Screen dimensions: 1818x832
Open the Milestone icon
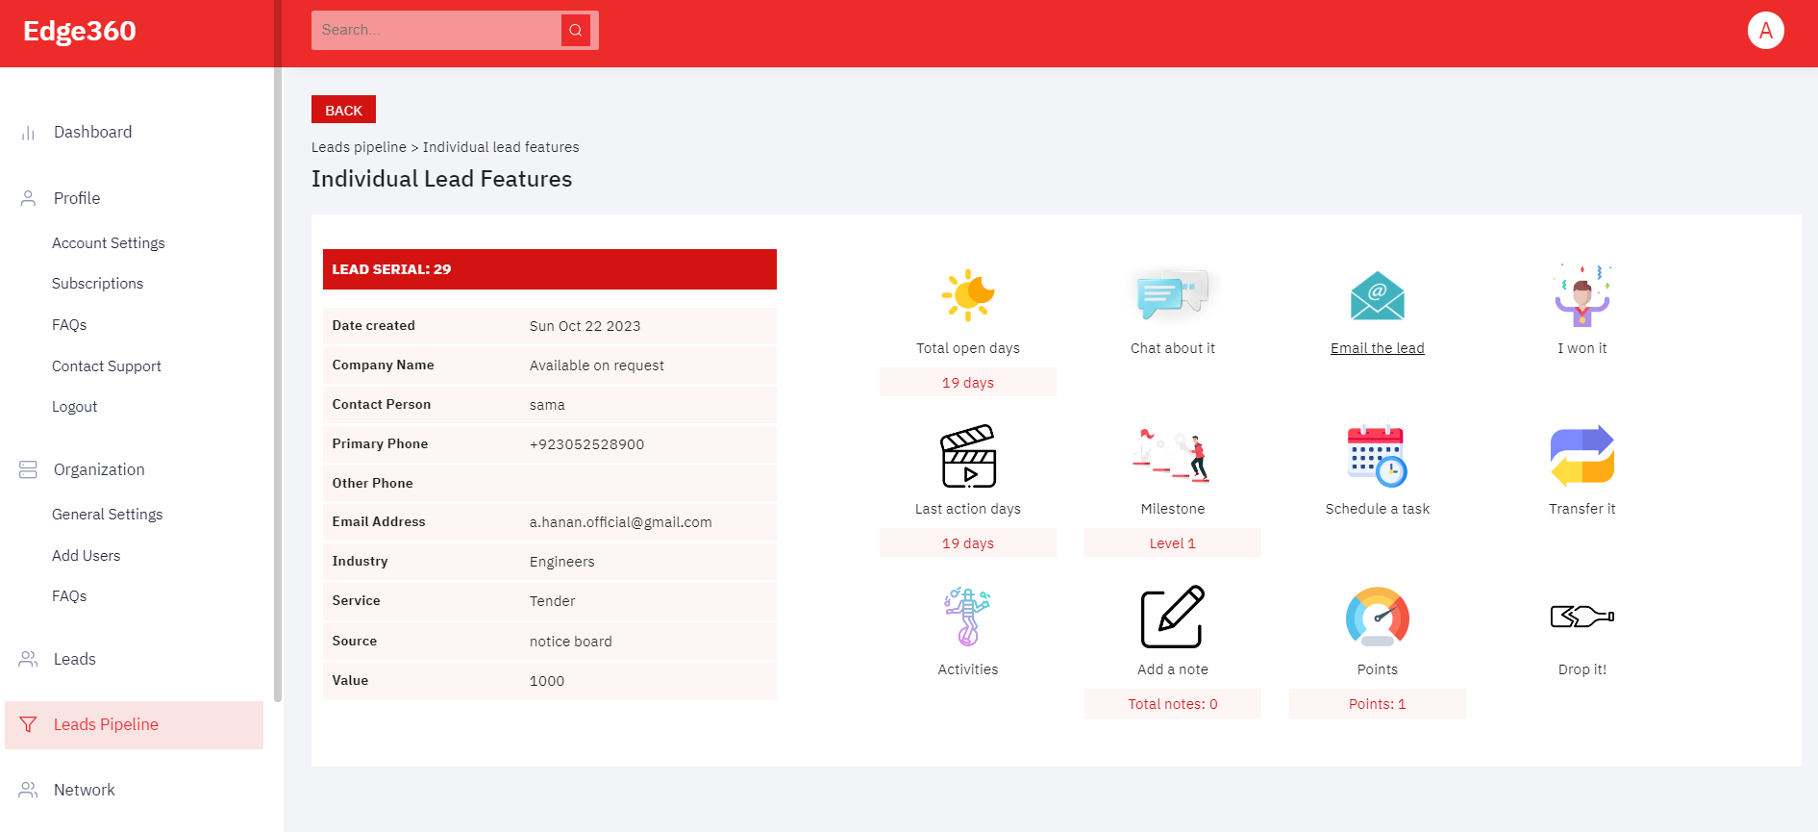[1172, 456]
